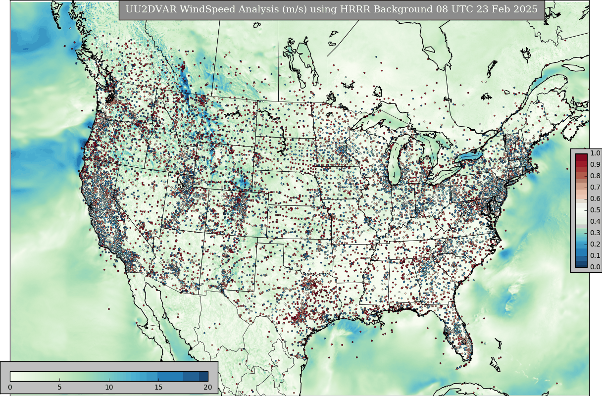Click the "0.9" label on the right colorbar
This screenshot has height=396, width=602.
(595, 165)
